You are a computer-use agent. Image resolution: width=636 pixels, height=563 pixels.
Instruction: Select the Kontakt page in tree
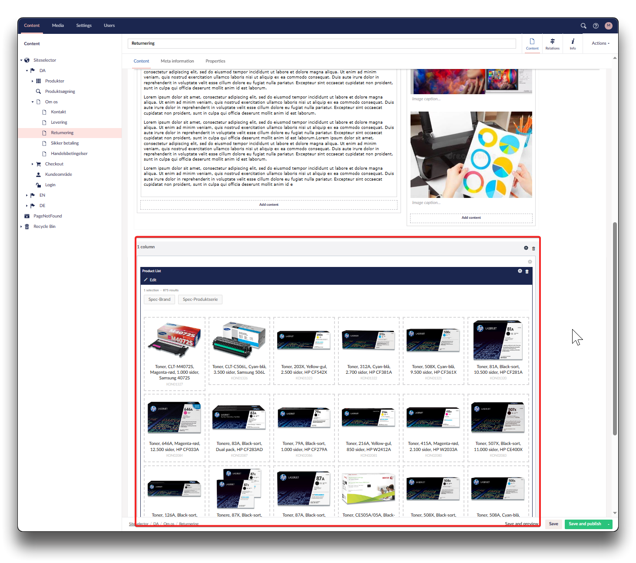(x=58, y=112)
